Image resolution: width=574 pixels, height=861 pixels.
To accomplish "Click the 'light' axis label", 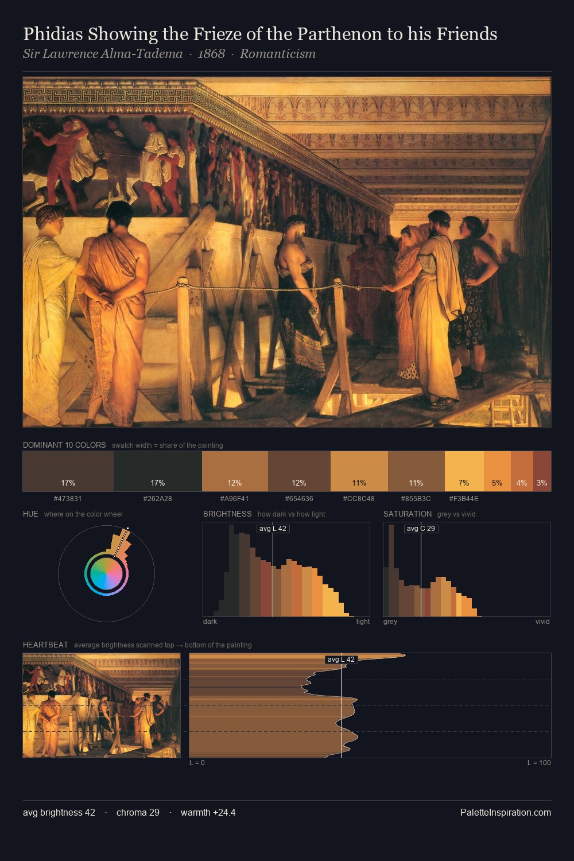I will (x=363, y=622).
